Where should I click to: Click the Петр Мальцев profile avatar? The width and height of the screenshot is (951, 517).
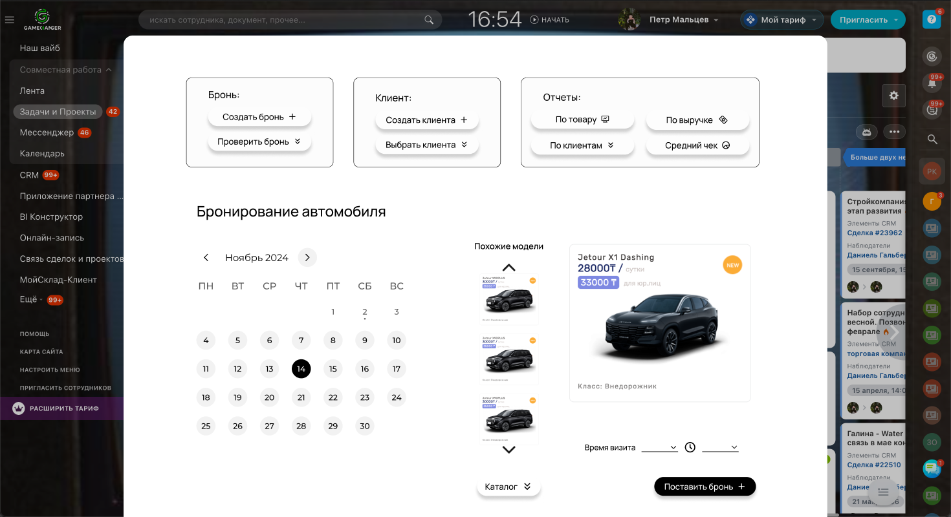[629, 20]
